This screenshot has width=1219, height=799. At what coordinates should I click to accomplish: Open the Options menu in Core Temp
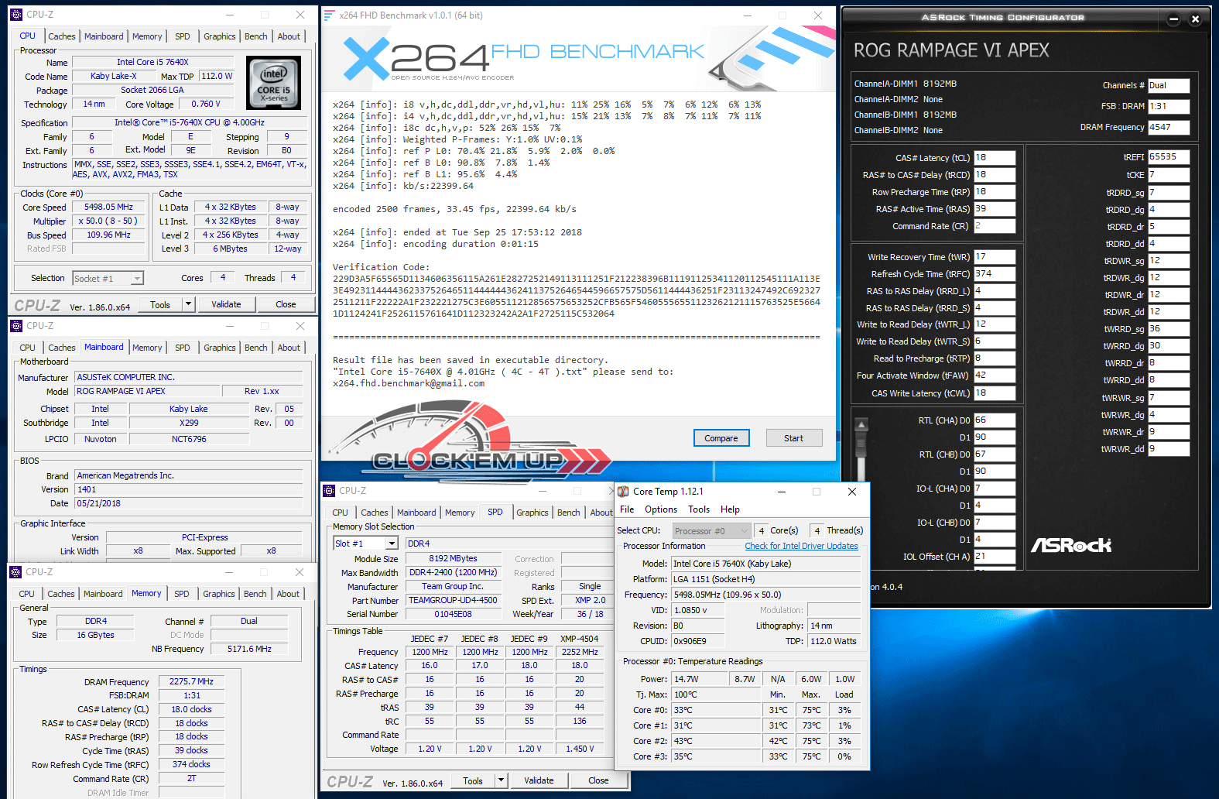pos(660,509)
